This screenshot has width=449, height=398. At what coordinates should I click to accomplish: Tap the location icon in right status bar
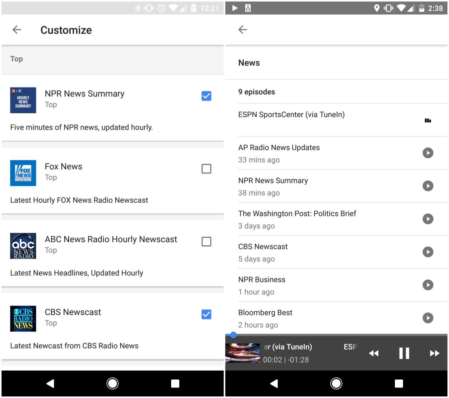pos(376,8)
